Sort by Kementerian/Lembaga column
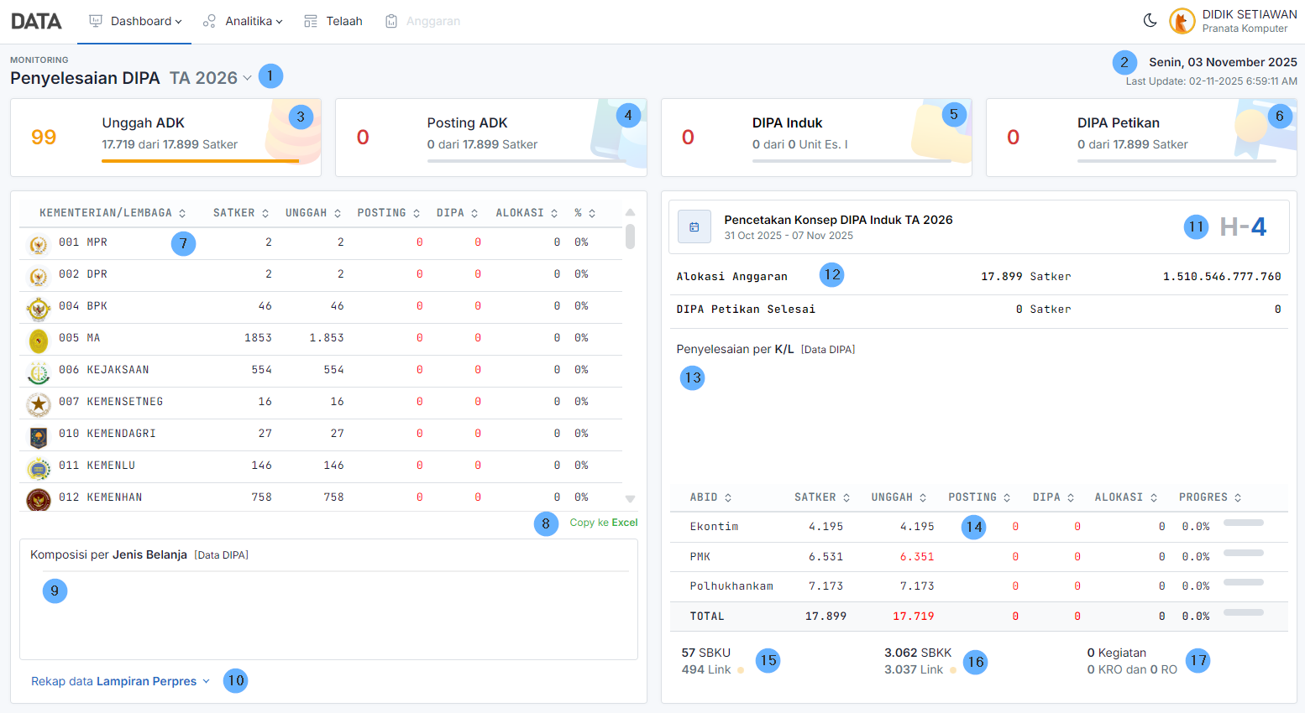Screen dimensions: 1305x713 (113, 213)
